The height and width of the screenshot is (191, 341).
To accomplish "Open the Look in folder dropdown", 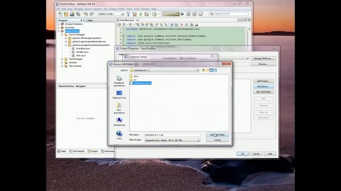I will [x=198, y=71].
